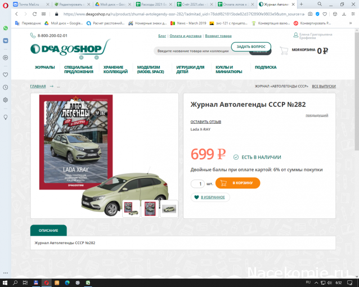This screenshot has height=287, width=359.
Task: Open Блог link
Action: click(x=162, y=35)
